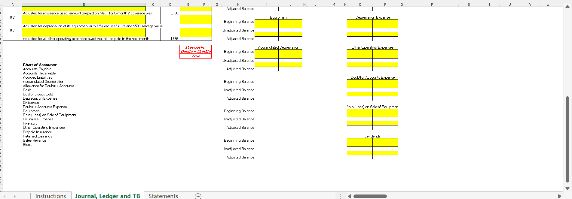
Task: Click the Depreciation Expense T-account title
Action: [373, 17]
